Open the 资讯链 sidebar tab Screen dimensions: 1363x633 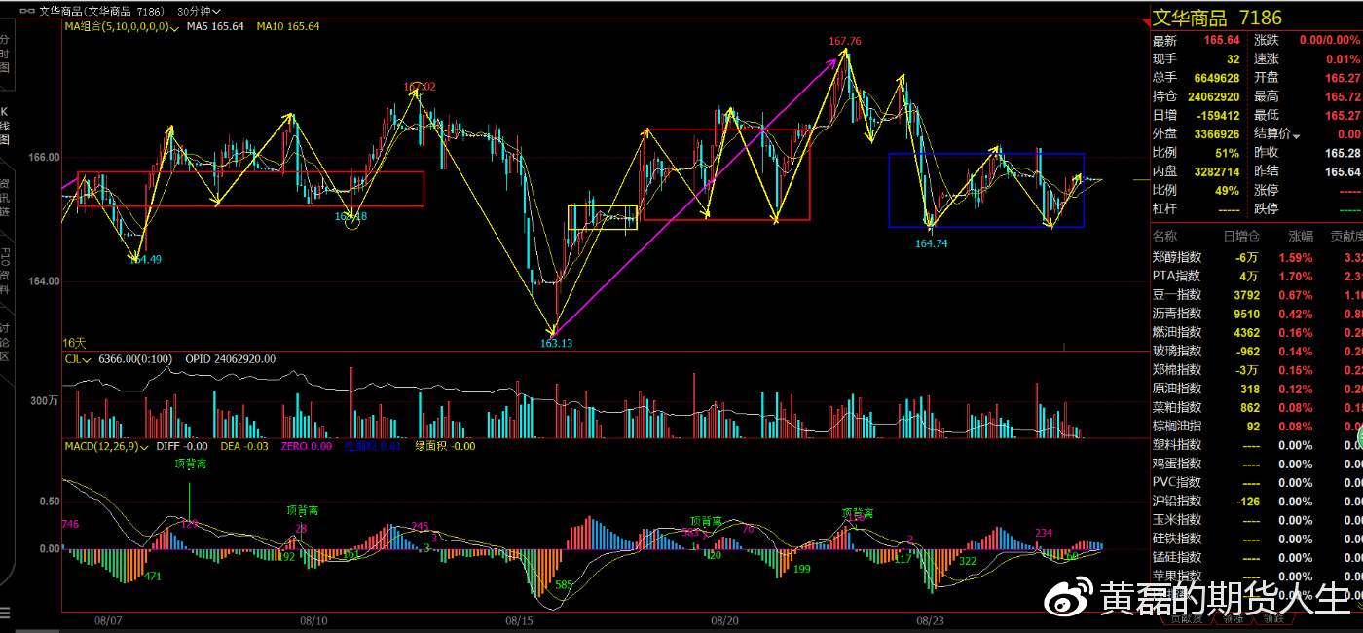pyautogui.click(x=6, y=197)
